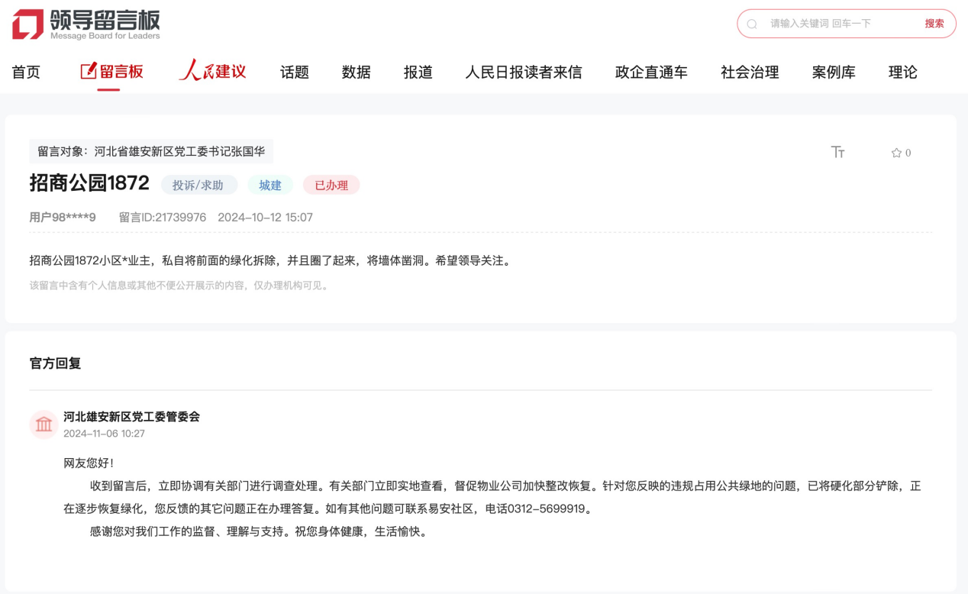This screenshot has width=968, height=594.
Task: Click the complaint message body text
Action: point(270,260)
